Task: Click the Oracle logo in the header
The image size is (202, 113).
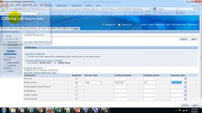Action: [x=13, y=19]
